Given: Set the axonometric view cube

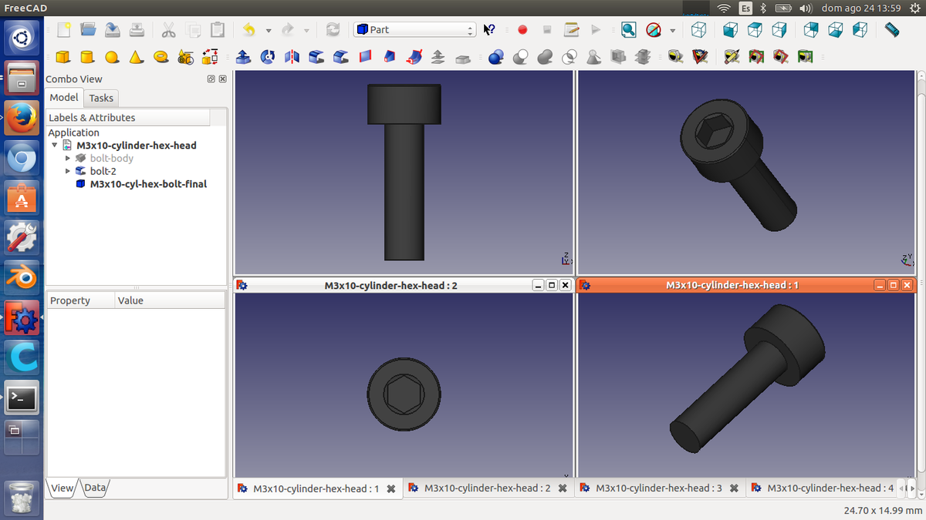Looking at the screenshot, I should pyautogui.click(x=698, y=30).
